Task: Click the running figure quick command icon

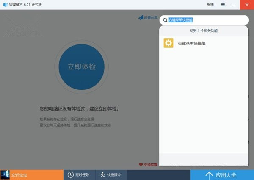Action: [x=103, y=174]
